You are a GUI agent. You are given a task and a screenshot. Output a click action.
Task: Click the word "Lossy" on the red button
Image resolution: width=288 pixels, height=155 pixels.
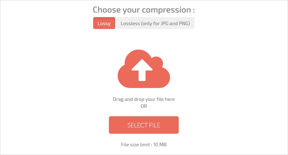[104, 24]
